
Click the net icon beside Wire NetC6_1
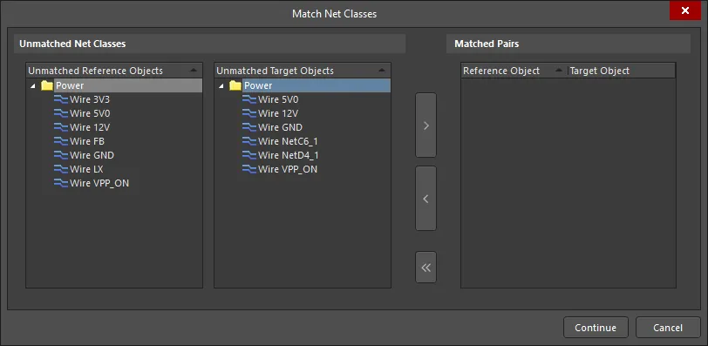(x=249, y=141)
